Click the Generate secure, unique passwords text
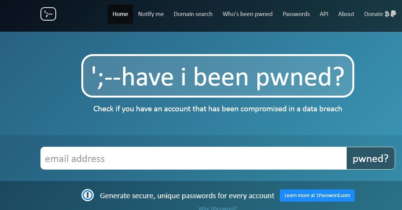This screenshot has width=402, height=210. (187, 196)
